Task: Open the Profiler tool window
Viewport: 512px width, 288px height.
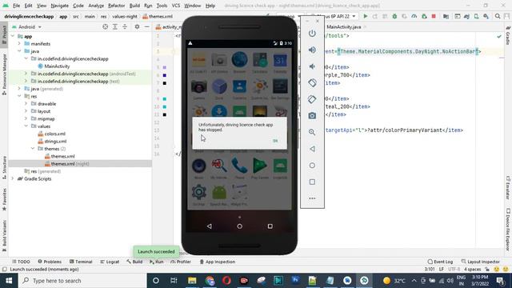Action: (181, 262)
